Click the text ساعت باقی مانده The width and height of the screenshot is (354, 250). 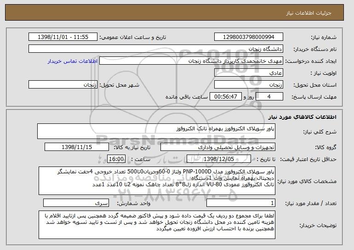click(x=187, y=97)
